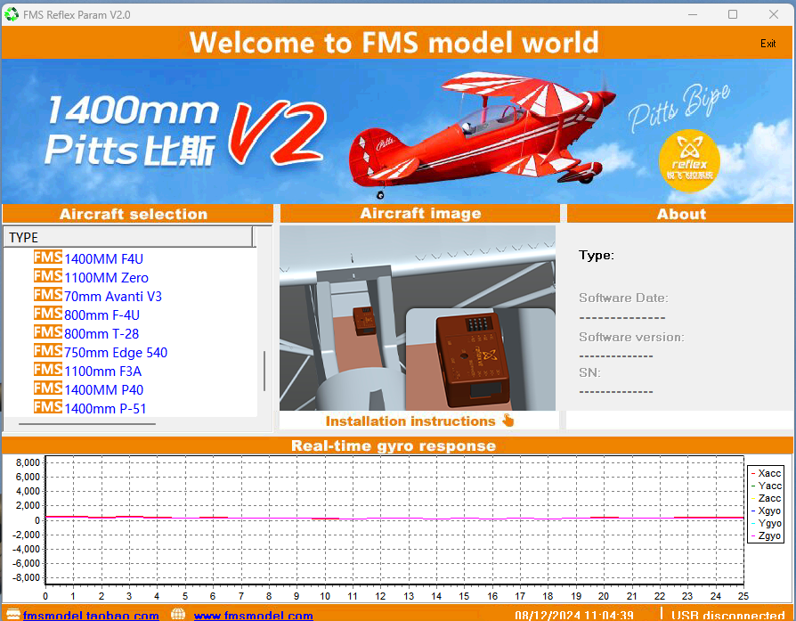Click the shop icon beside the taobao link
Viewport: 796px width, 621px height.
[12, 615]
